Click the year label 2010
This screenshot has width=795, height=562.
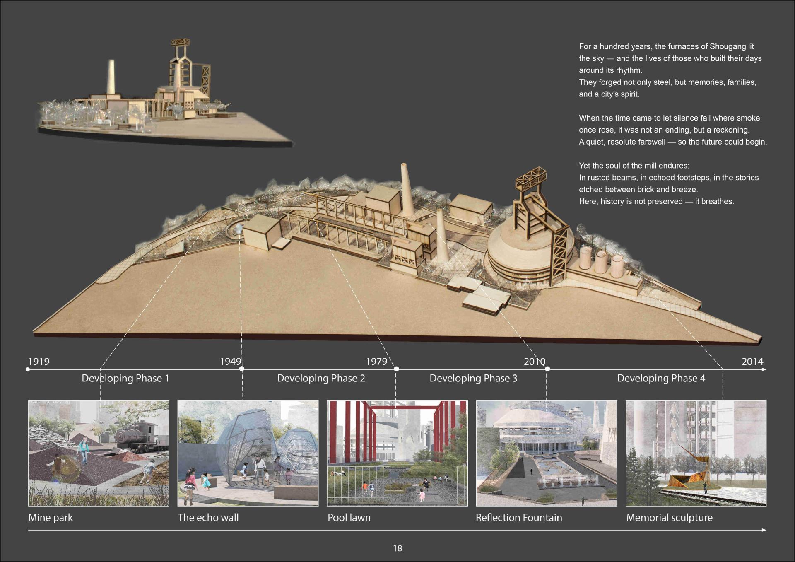[535, 362]
